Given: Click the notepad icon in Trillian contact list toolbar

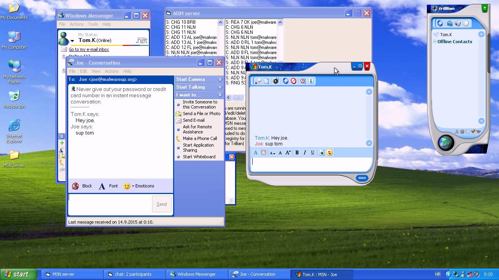Looking at the screenshot, I should (x=466, y=23).
